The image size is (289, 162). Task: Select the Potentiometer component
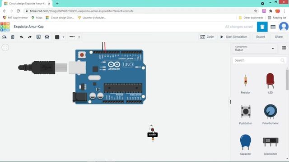(x=270, y=114)
